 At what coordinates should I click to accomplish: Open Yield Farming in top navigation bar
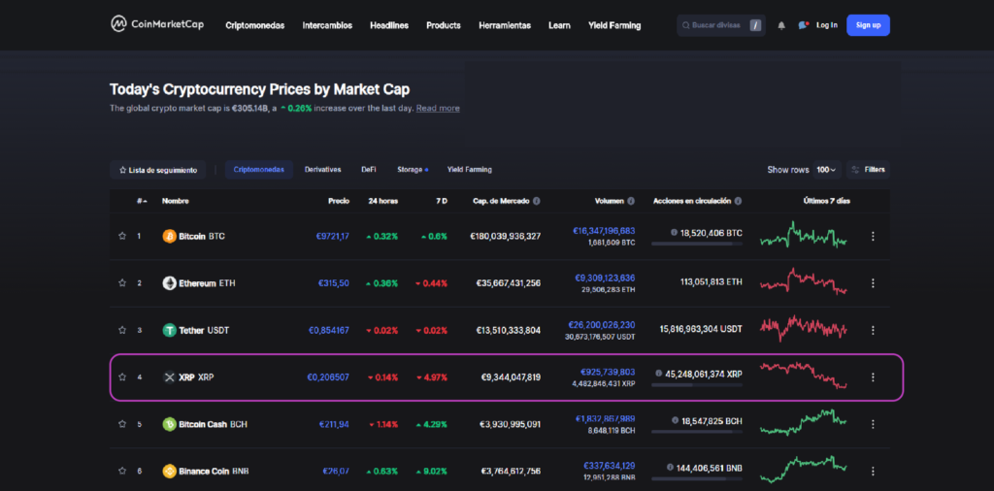pos(614,25)
